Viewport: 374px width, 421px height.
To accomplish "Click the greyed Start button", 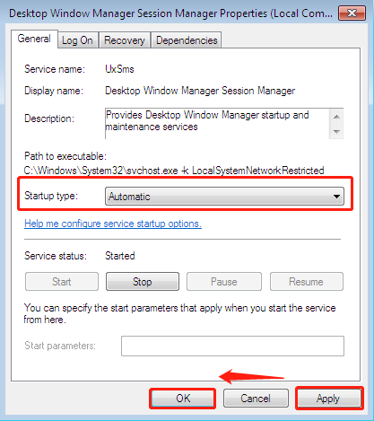I will pos(62,282).
